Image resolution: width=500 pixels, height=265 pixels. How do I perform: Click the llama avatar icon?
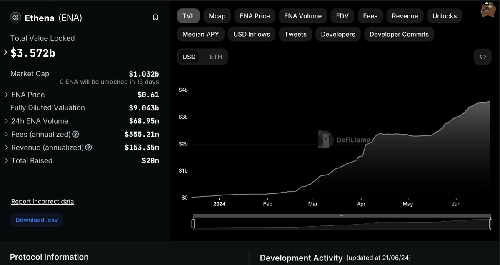click(x=487, y=9)
